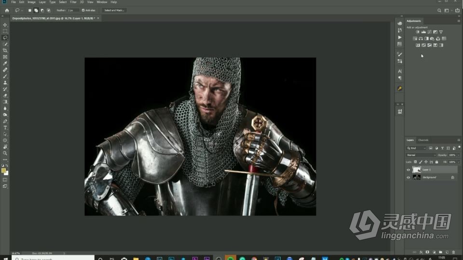Viewport: 463px width, 260px height.
Task: Open the Opacity slider dropdown arrow
Action: (458, 155)
